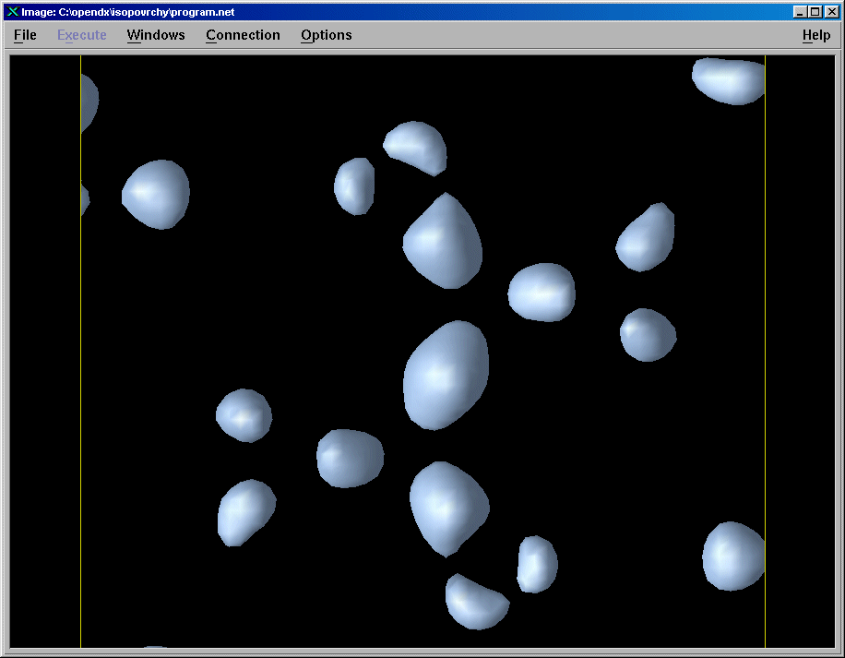
Task: Open the Options menu
Action: (326, 35)
